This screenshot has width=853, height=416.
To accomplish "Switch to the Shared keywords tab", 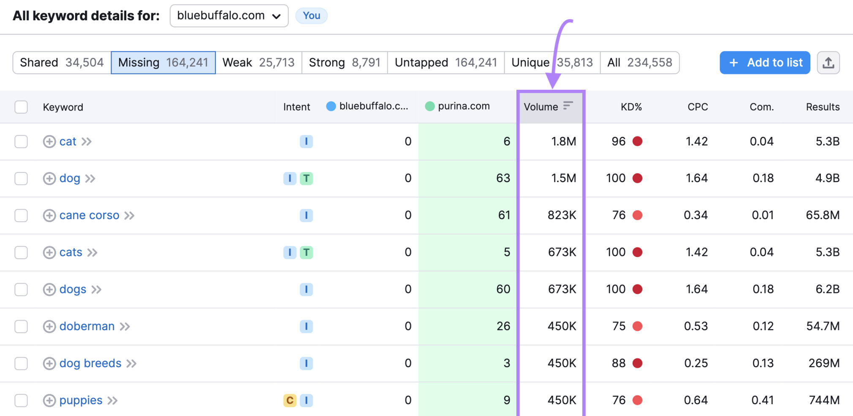I will (62, 63).
